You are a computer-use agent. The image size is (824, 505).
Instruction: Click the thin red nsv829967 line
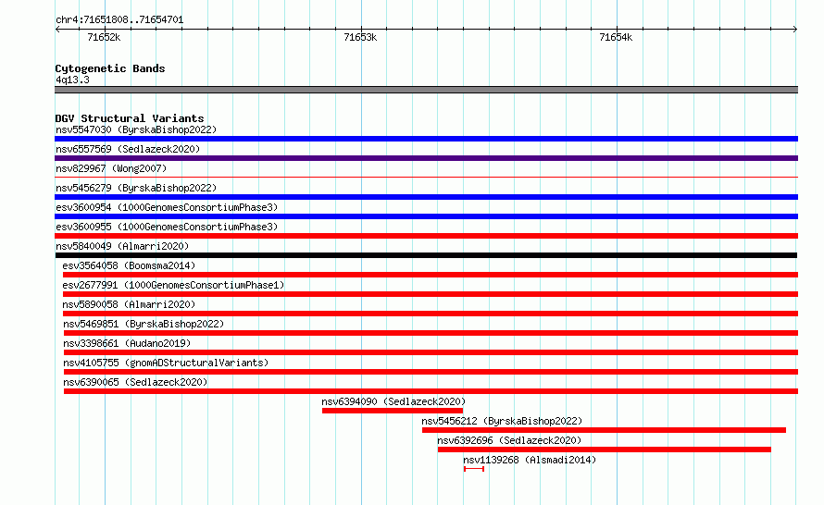point(426,178)
